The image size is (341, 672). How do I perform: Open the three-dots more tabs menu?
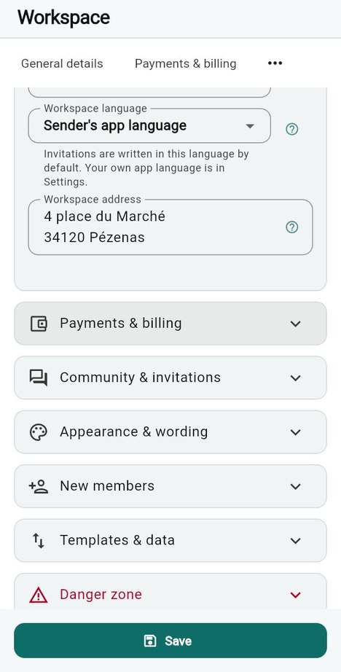275,63
